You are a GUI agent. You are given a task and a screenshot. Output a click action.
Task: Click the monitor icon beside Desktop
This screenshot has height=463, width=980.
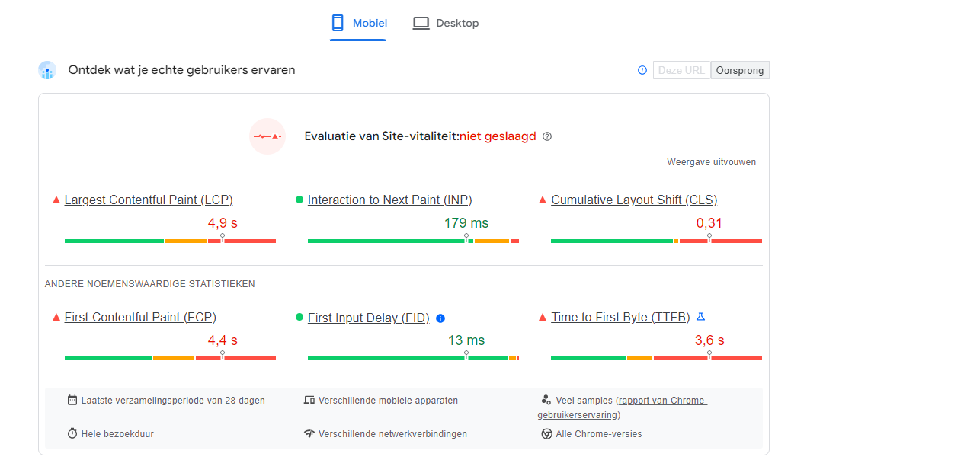click(x=421, y=23)
